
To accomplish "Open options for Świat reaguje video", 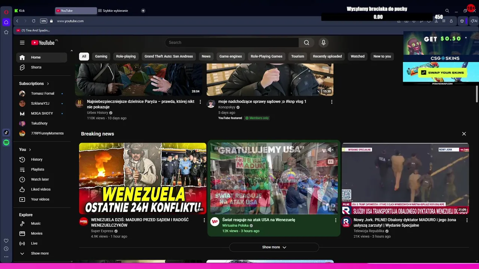I will pos(336,220).
